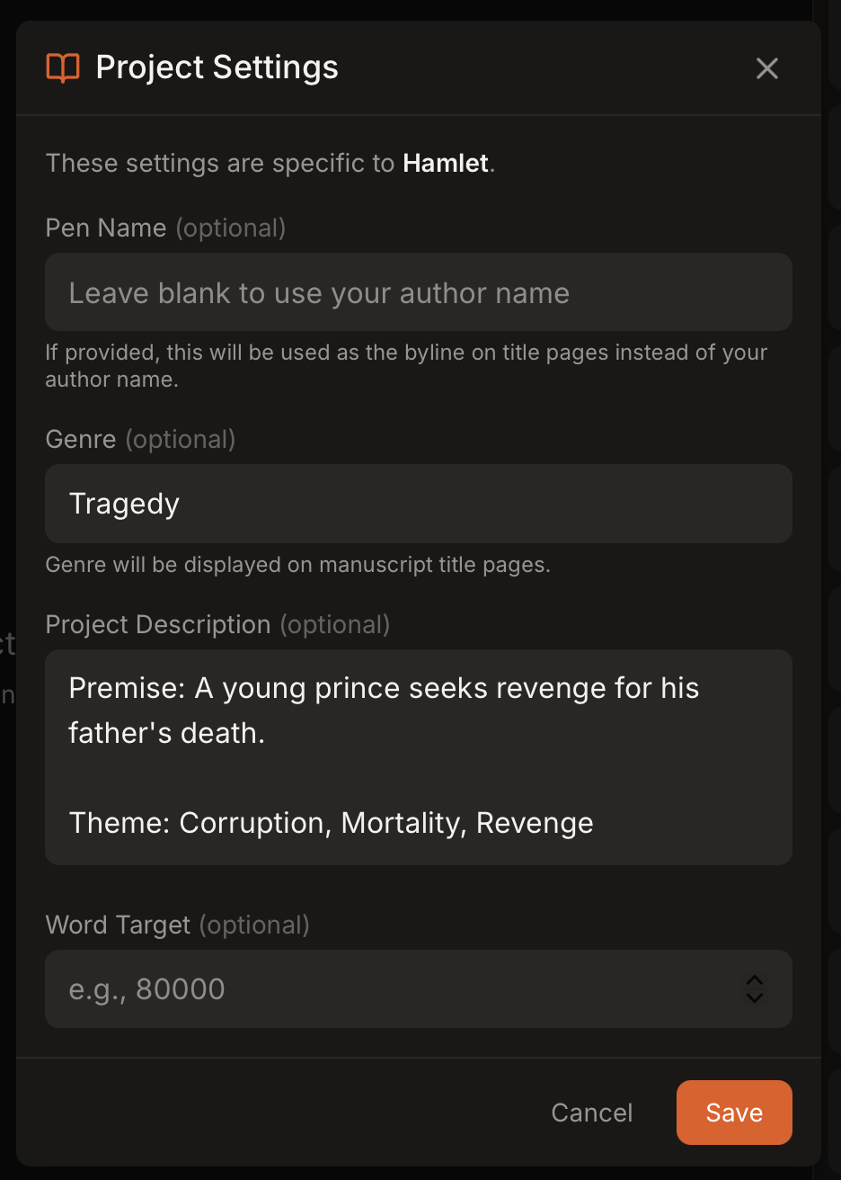Click the bold Hamlet project name
Viewport: 841px width, 1180px height.
[444, 163]
